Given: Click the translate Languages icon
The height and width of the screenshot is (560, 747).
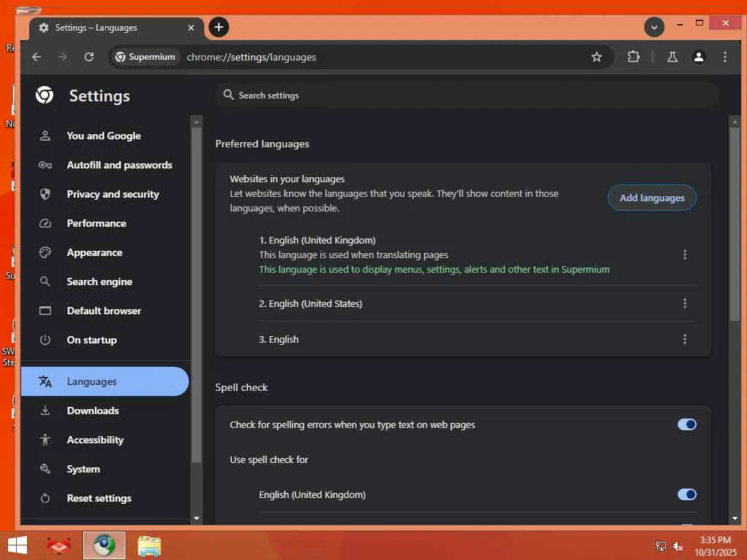Looking at the screenshot, I should click(x=45, y=381).
